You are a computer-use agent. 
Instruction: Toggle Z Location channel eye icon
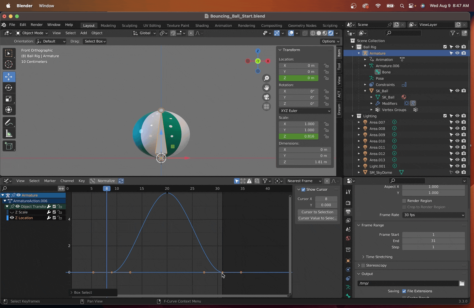[12, 218]
